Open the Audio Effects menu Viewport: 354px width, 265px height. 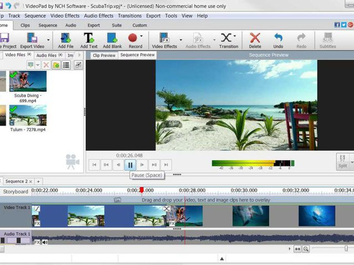[x=99, y=16]
